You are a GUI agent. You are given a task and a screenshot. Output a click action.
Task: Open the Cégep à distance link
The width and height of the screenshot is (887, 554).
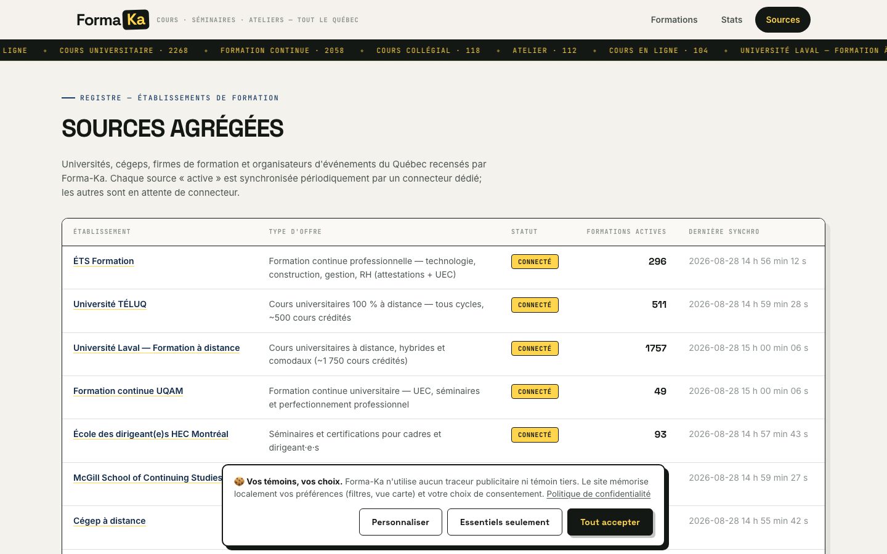110,521
